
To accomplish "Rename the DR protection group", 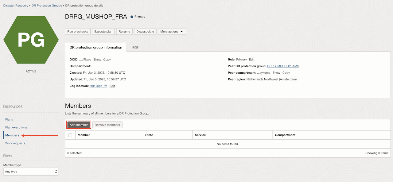I will (x=124, y=32).
